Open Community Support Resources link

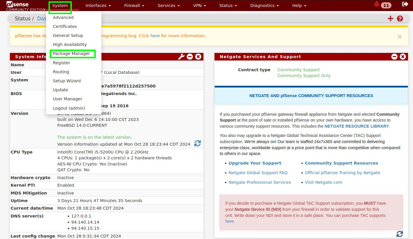pyautogui.click(x=341, y=163)
